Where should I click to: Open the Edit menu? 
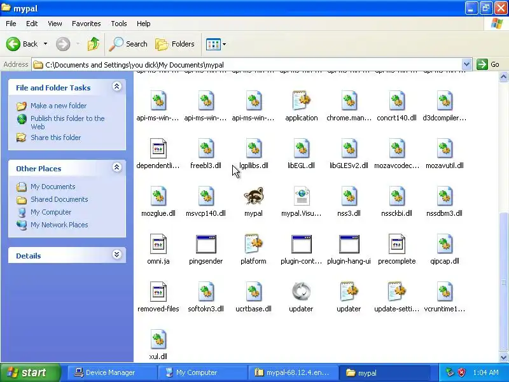click(32, 24)
